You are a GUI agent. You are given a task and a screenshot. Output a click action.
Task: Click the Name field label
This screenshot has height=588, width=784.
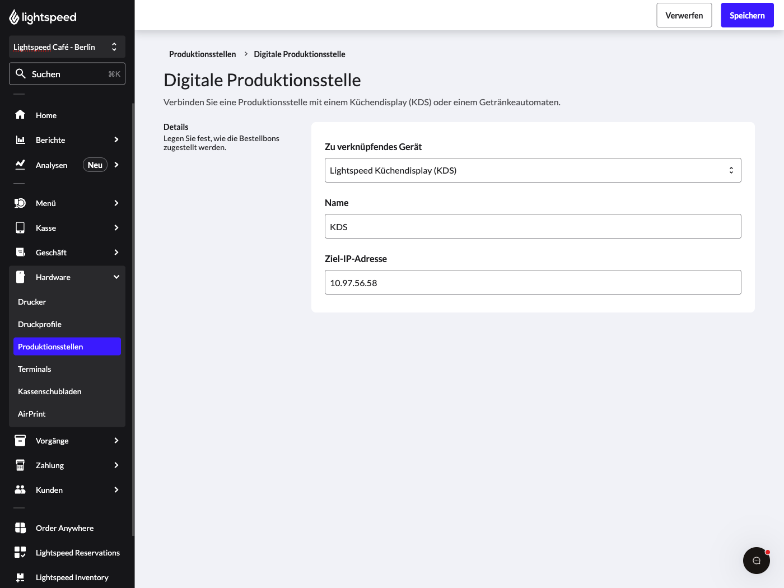pos(337,203)
